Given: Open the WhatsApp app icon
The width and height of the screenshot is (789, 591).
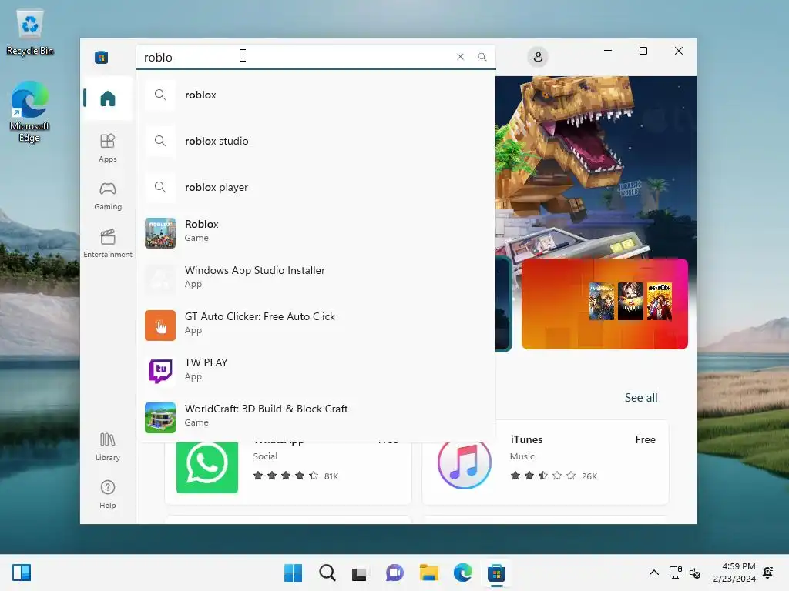Looking at the screenshot, I should 207,467.
